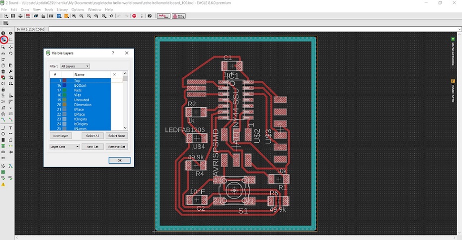Image resolution: width=462 pixels, height=240 pixels.
Task: Open the Options menu
Action: click(77, 9)
